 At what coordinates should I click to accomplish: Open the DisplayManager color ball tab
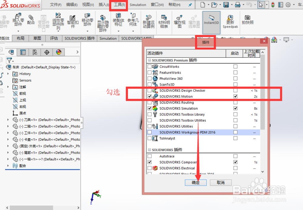pos(59,52)
